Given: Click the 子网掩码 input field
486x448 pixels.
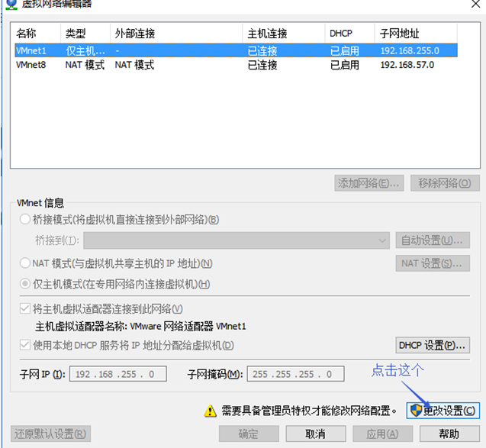Looking at the screenshot, I should point(295,374).
